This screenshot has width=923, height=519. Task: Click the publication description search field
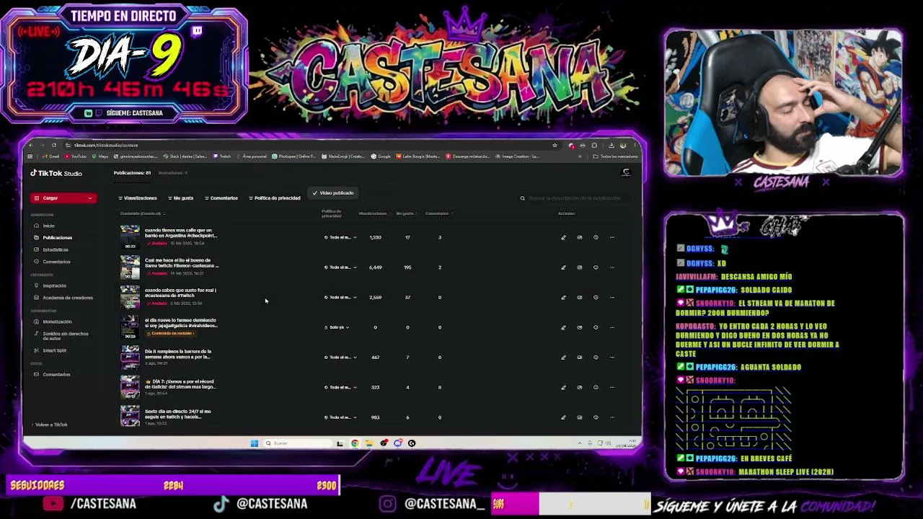(x=575, y=198)
